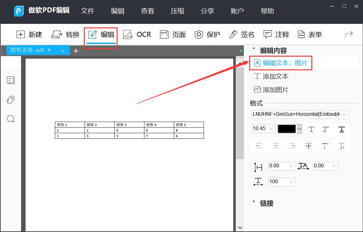
Task: Click the line spacing icon
Action: pyautogui.click(x=258, y=167)
